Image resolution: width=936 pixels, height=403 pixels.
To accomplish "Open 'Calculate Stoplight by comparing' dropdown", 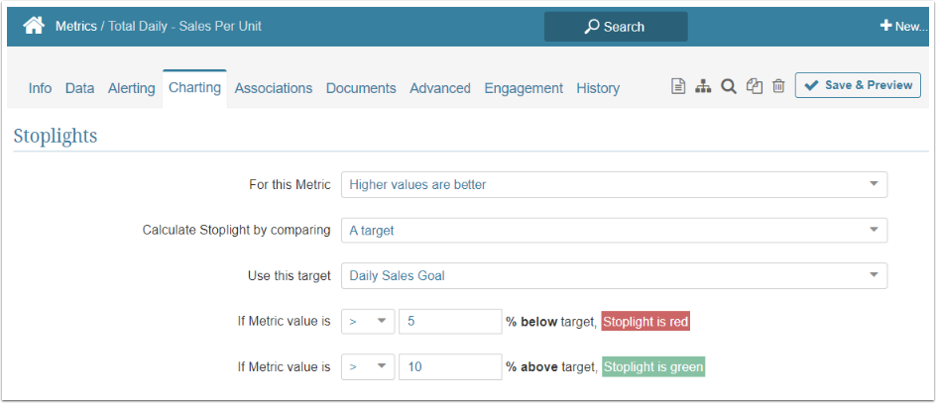I will (x=614, y=230).
